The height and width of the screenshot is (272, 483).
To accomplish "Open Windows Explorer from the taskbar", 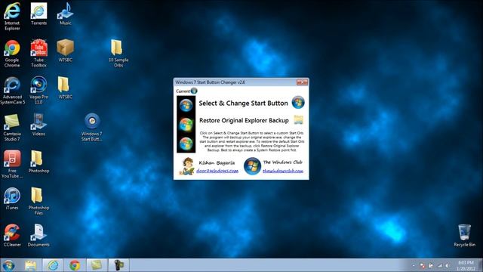I will 31,265.
